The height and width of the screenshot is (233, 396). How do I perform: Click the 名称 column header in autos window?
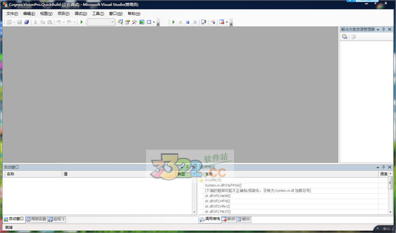(x=33, y=174)
